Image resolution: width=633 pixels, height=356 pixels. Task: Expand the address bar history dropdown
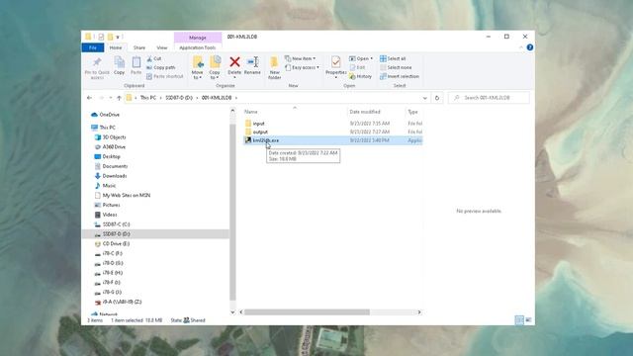tap(424, 98)
